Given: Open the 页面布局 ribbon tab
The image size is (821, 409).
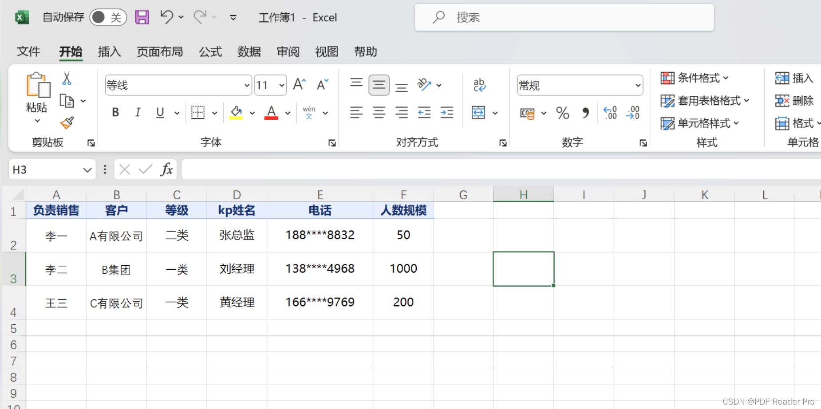Looking at the screenshot, I should point(160,52).
